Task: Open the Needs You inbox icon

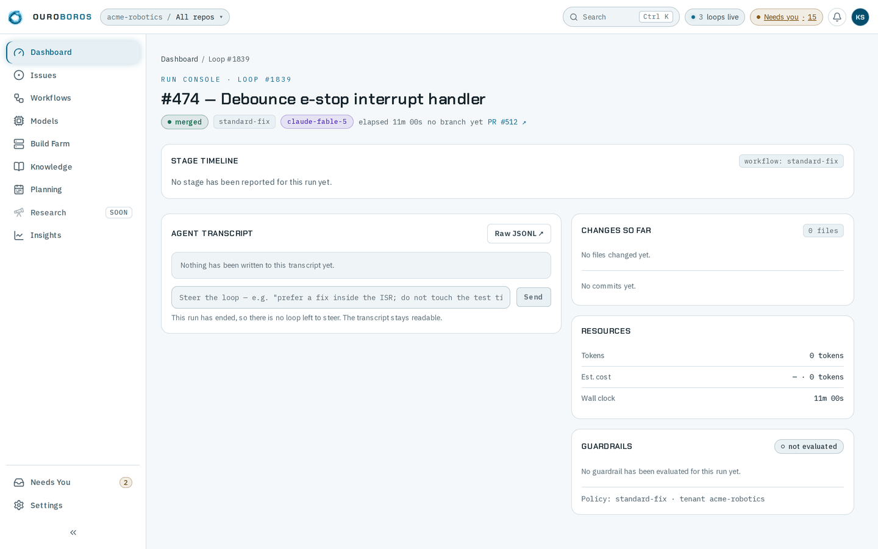Action: click(x=19, y=483)
